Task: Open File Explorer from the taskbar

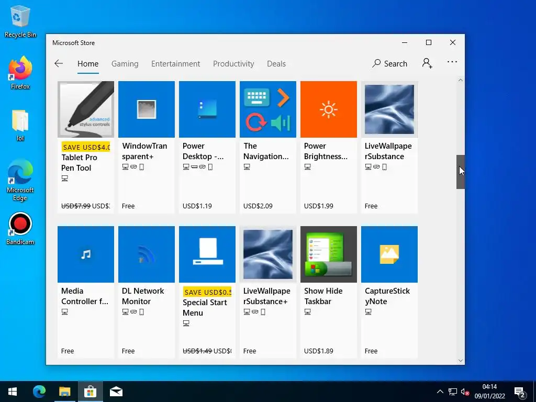Action: pos(64,392)
